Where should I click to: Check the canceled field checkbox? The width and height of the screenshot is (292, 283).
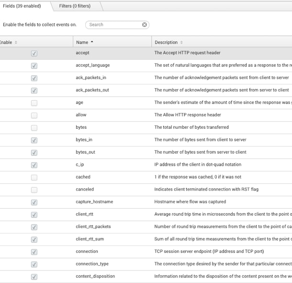click(34, 190)
